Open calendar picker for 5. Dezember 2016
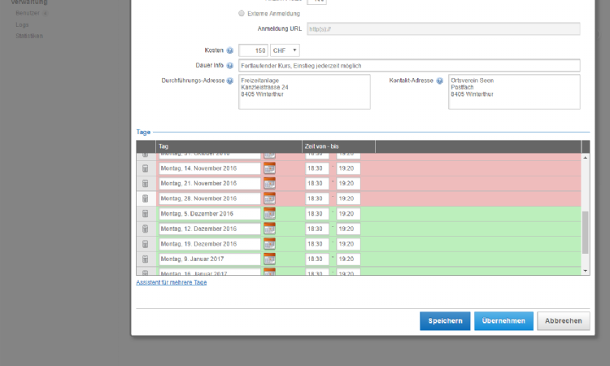 [269, 213]
